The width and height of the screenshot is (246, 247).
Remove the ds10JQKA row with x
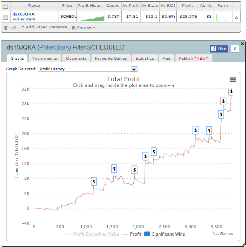click(x=236, y=17)
